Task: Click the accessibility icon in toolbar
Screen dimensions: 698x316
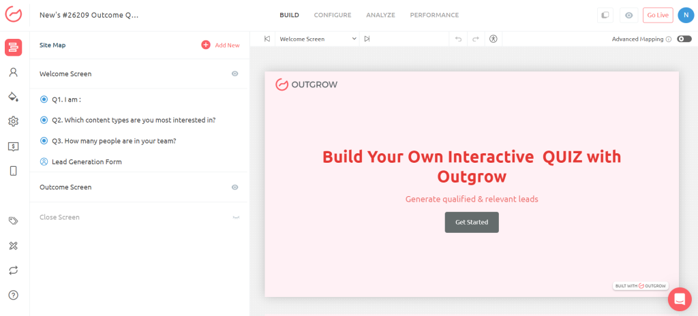Action: [x=494, y=39]
